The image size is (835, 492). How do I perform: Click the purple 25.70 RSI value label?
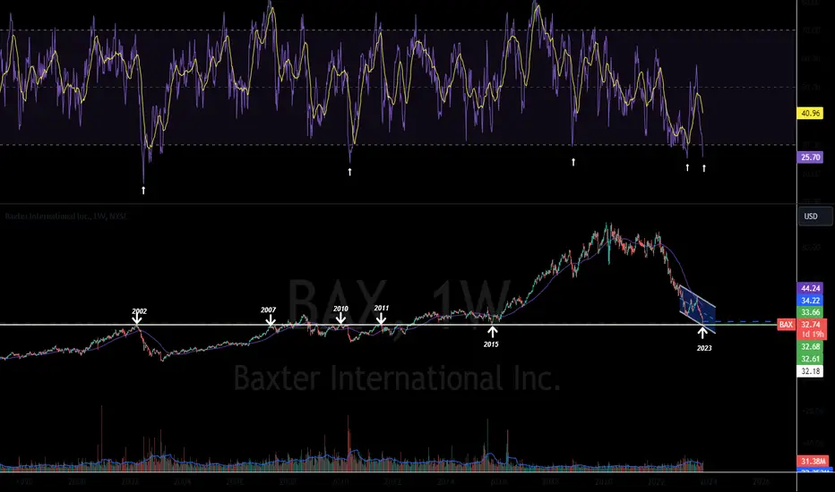pyautogui.click(x=810, y=157)
